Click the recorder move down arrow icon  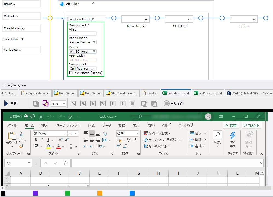(123, 104)
